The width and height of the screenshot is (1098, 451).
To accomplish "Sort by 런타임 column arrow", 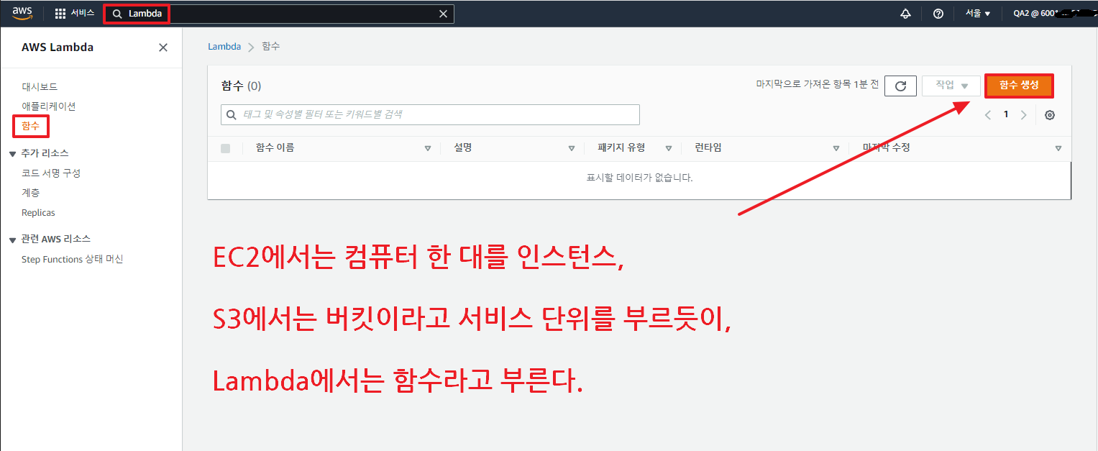I will coord(836,148).
